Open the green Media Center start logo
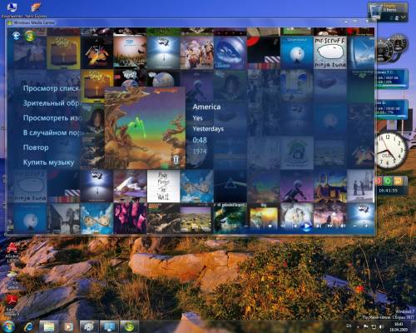Screen dimensions: 416x333 pyautogui.click(x=30, y=36)
